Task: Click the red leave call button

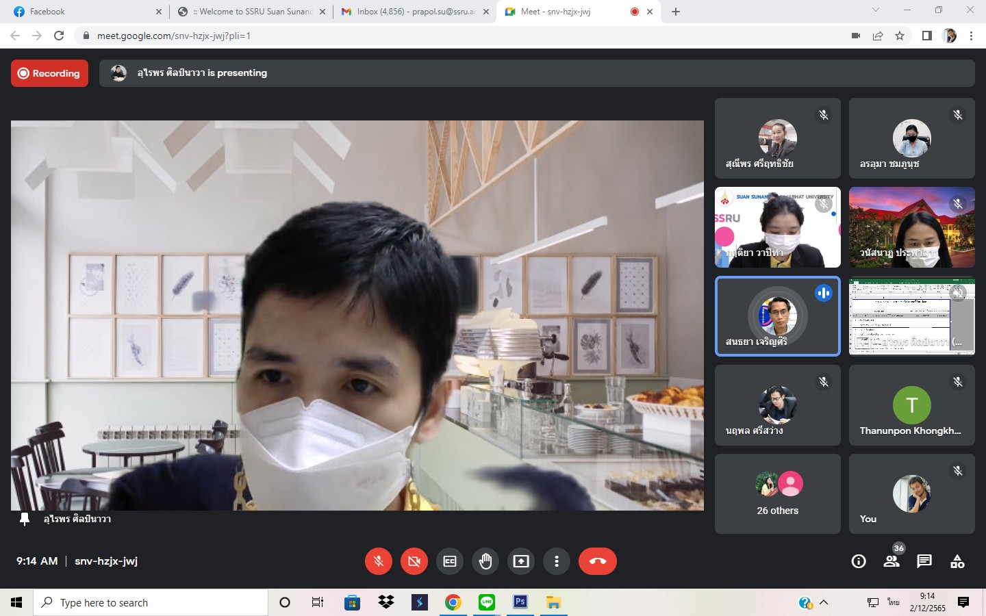Action: pyautogui.click(x=597, y=561)
